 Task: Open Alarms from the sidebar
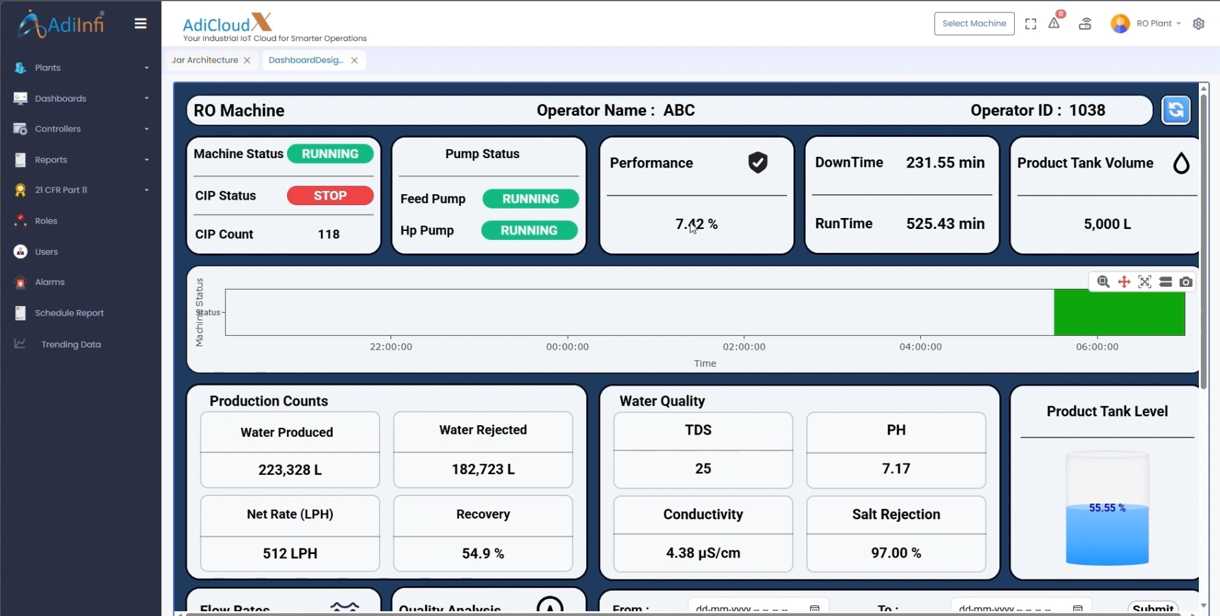click(x=50, y=282)
